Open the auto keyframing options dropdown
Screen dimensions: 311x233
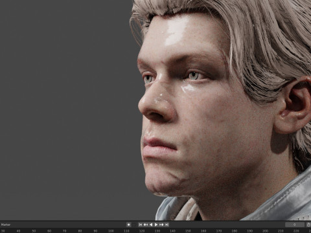[x=134, y=225]
